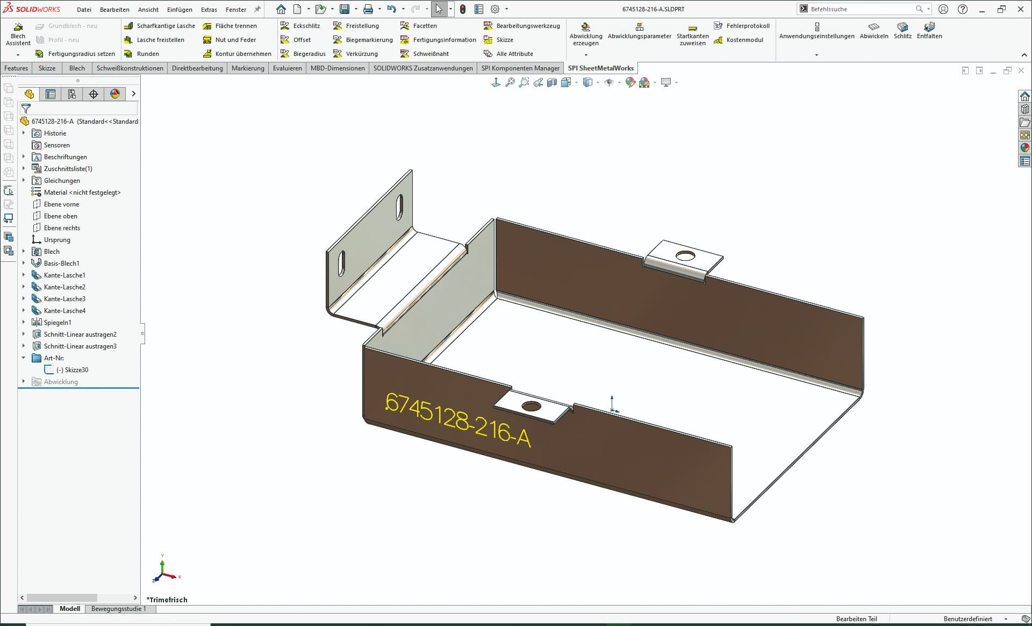
Task: Click the Schlitz tool icon
Action: pos(902,26)
